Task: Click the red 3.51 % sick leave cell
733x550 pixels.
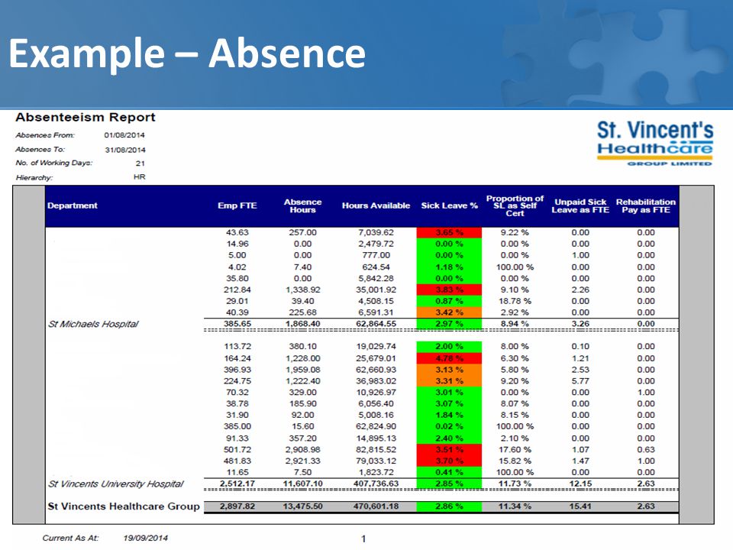Action: point(449,449)
